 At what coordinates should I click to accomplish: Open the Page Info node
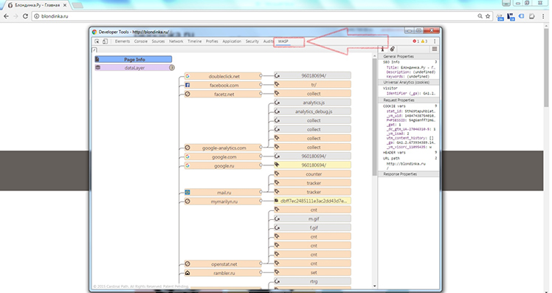[x=134, y=59]
